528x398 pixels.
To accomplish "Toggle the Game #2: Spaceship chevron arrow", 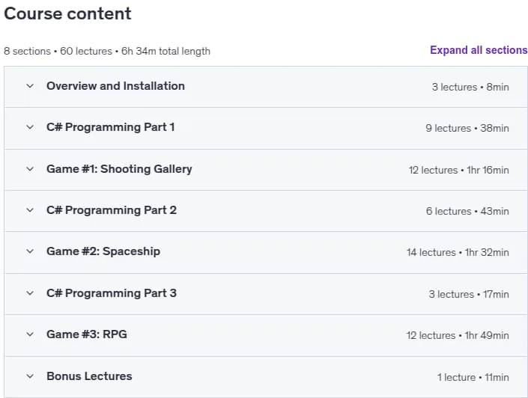I will coord(30,251).
